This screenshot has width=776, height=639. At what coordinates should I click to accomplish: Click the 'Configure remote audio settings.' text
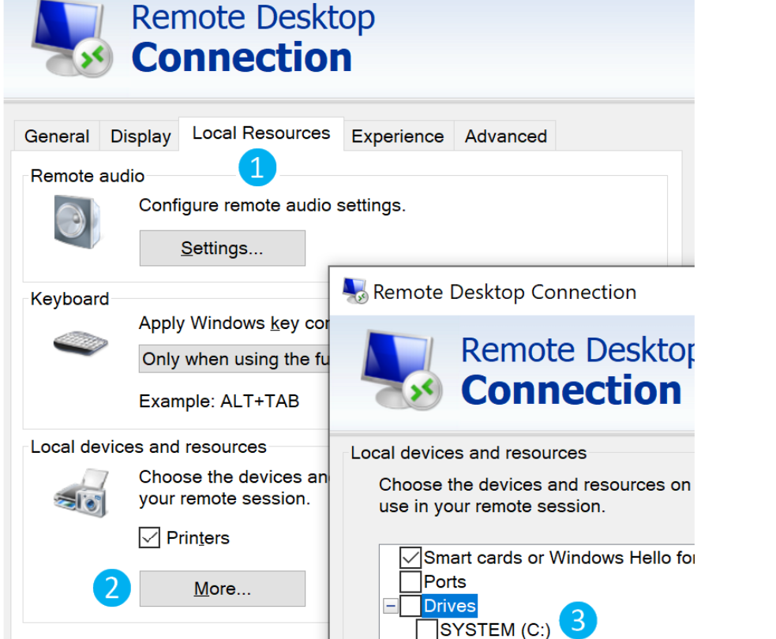[x=272, y=205]
